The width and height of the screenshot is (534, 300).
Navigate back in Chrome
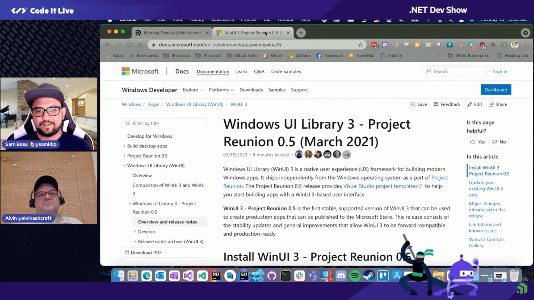tap(108, 45)
